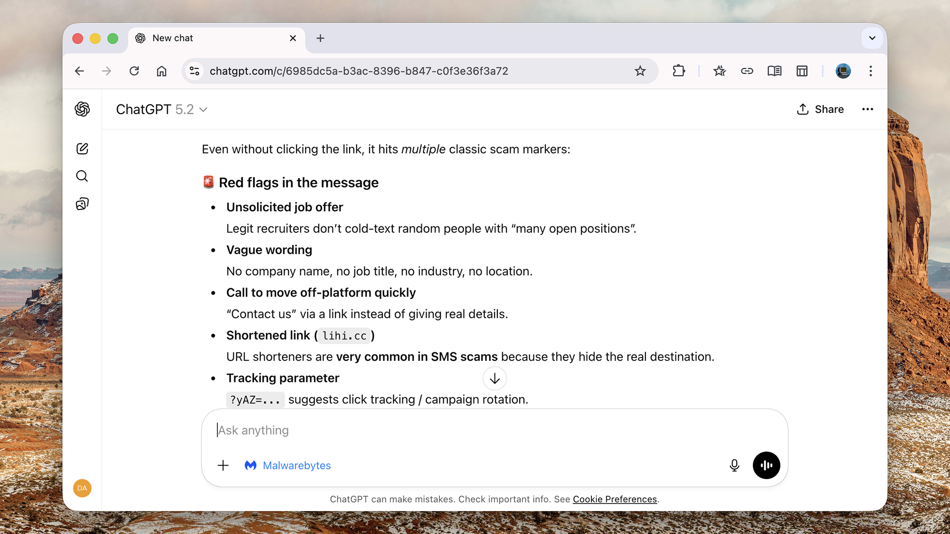Toggle the side panel layout icon
Screen dimensions: 950x534
coord(802,71)
